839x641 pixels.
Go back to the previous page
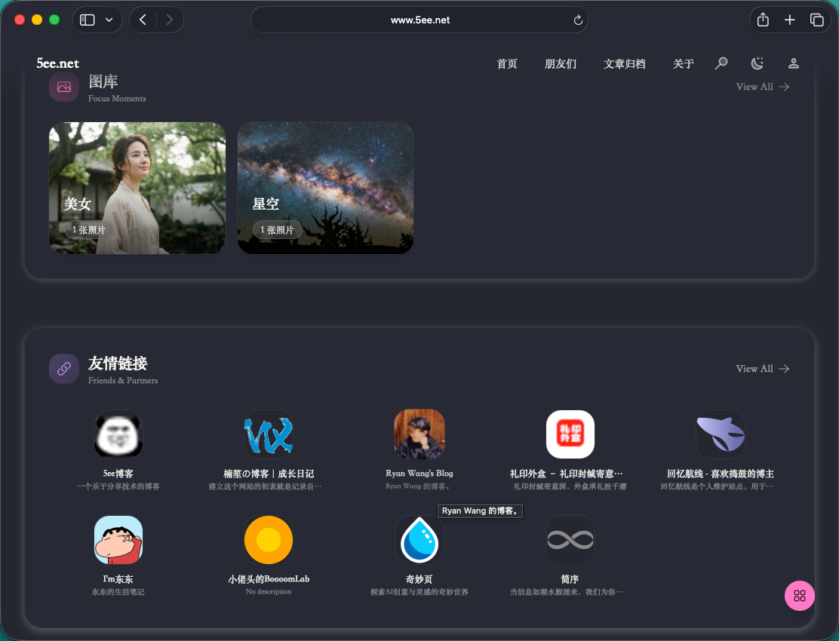[143, 20]
